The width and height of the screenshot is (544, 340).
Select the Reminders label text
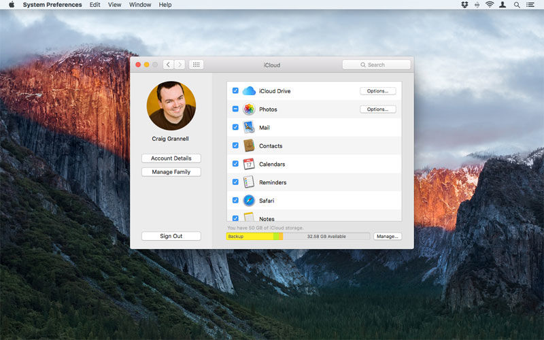click(273, 182)
